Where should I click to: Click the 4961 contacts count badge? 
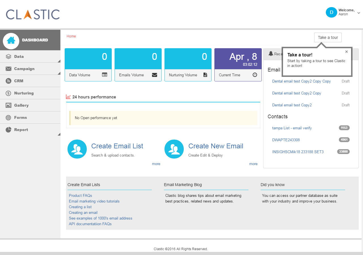[x=344, y=140]
